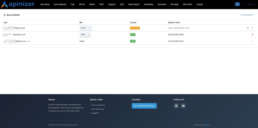Click the Beklemede status badge

[135, 28]
